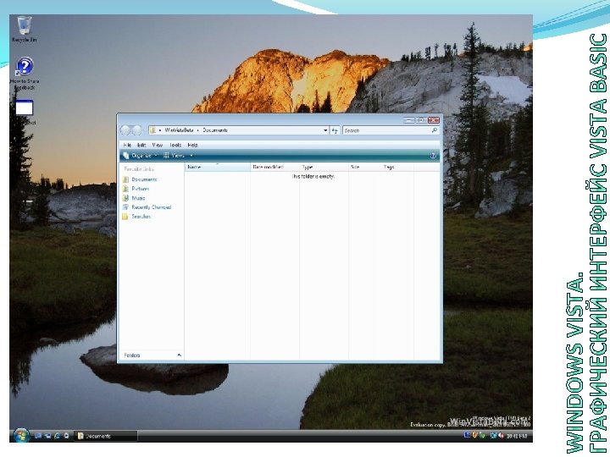This screenshot has height=457, width=610.
Task: Click the Searches folder icon in Favorite Links
Action: click(x=125, y=217)
